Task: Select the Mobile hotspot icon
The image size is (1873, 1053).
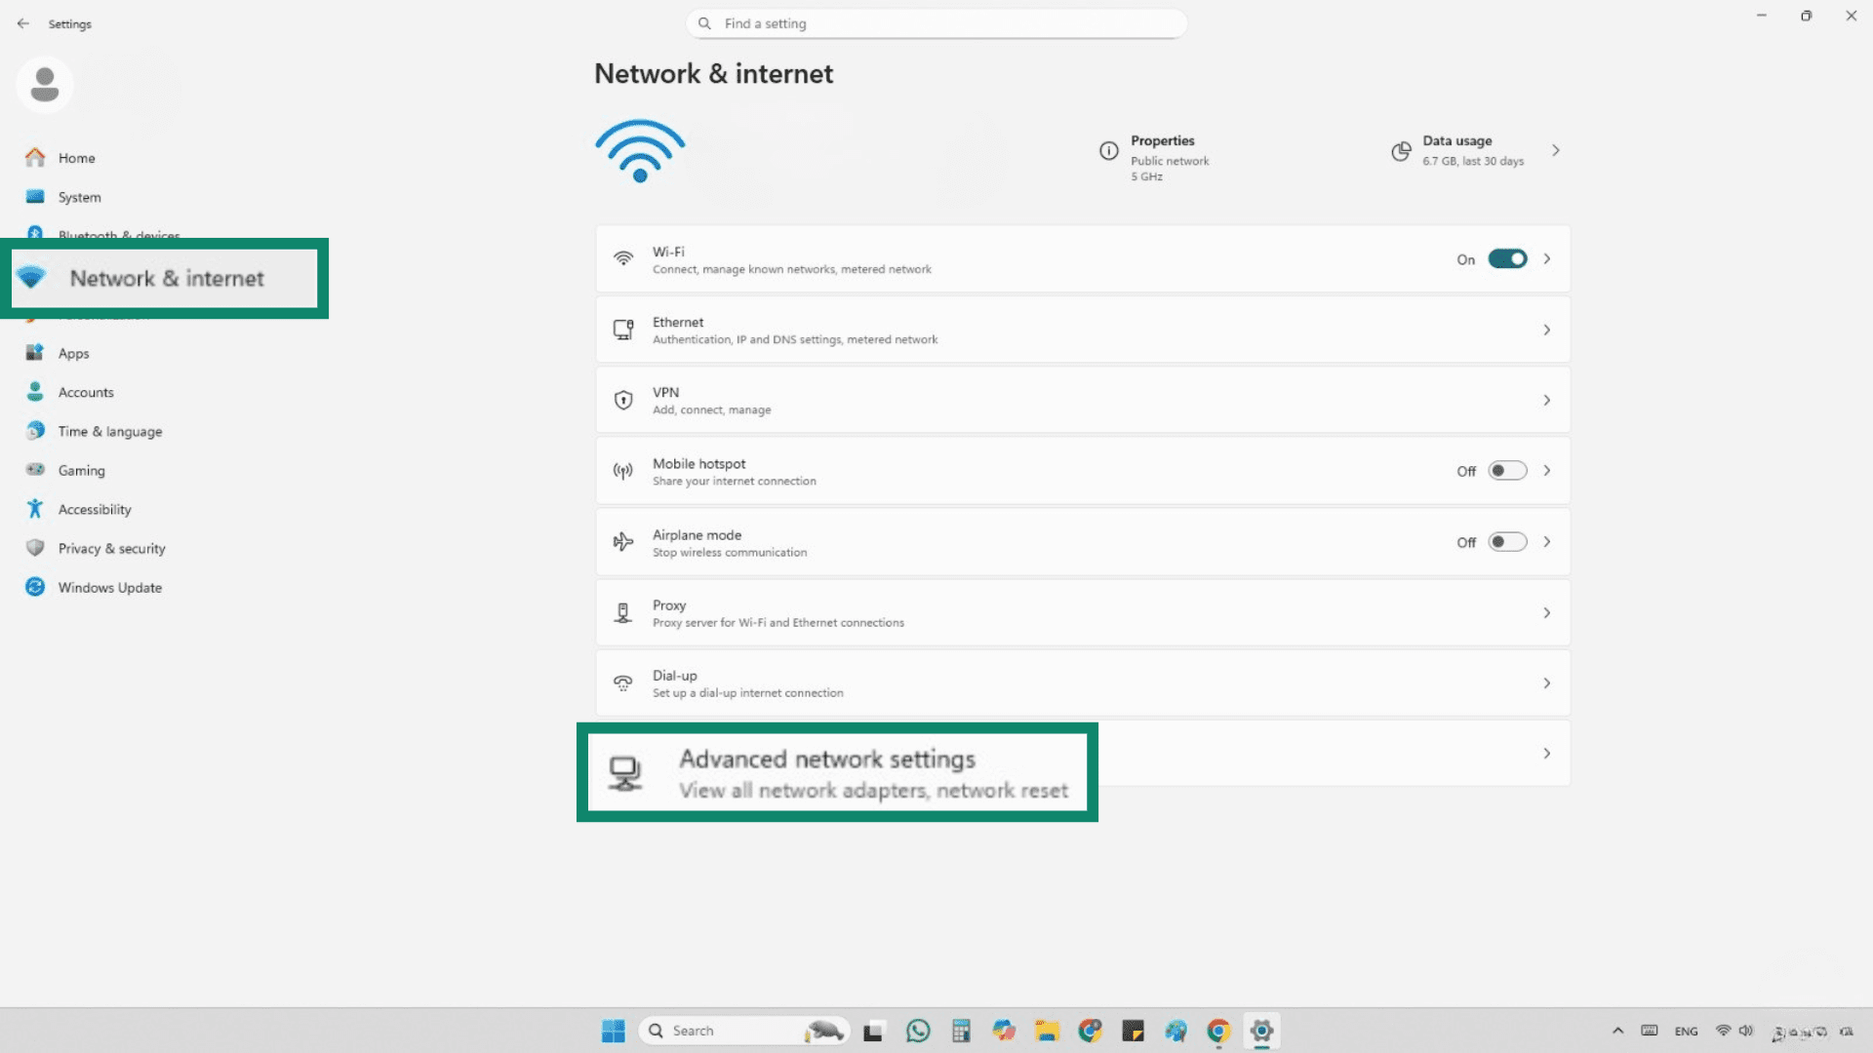Action: [x=623, y=470]
